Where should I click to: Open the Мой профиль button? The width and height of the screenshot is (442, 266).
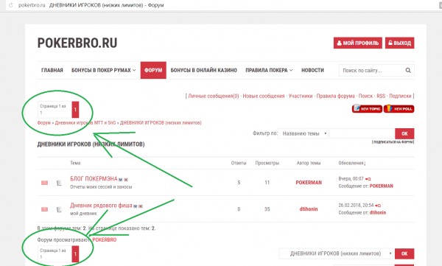(358, 43)
